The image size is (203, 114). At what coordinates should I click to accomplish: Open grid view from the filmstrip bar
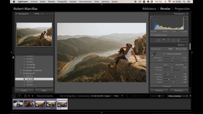(25, 96)
